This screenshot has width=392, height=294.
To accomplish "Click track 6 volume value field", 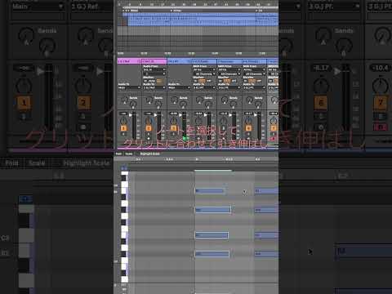I will pyautogui.click(x=248, y=114).
